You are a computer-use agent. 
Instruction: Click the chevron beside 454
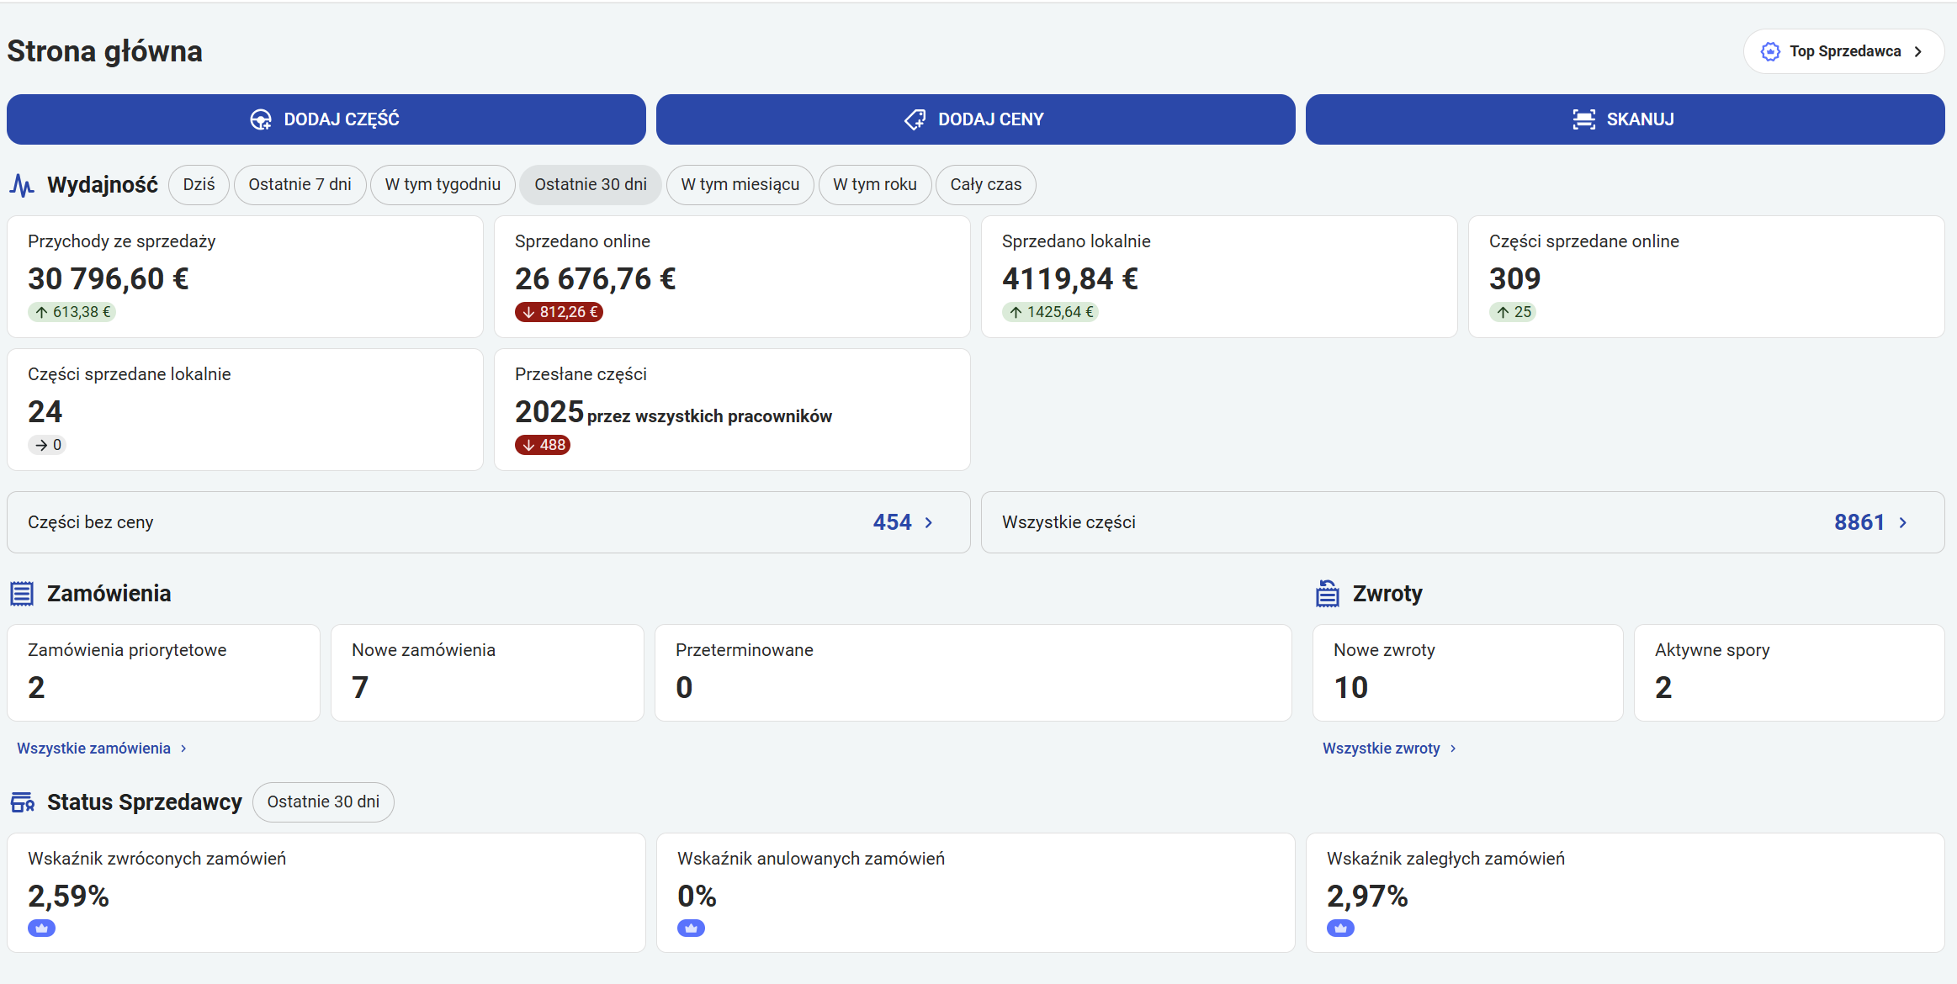pyautogui.click(x=929, y=522)
